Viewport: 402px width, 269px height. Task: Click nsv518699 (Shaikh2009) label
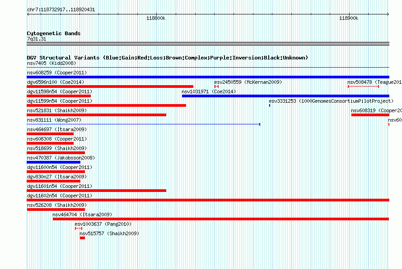[x=57, y=148]
